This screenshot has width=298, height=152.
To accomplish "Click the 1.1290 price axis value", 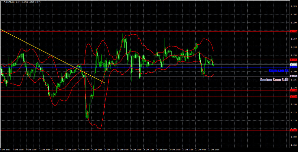I will (293, 22).
